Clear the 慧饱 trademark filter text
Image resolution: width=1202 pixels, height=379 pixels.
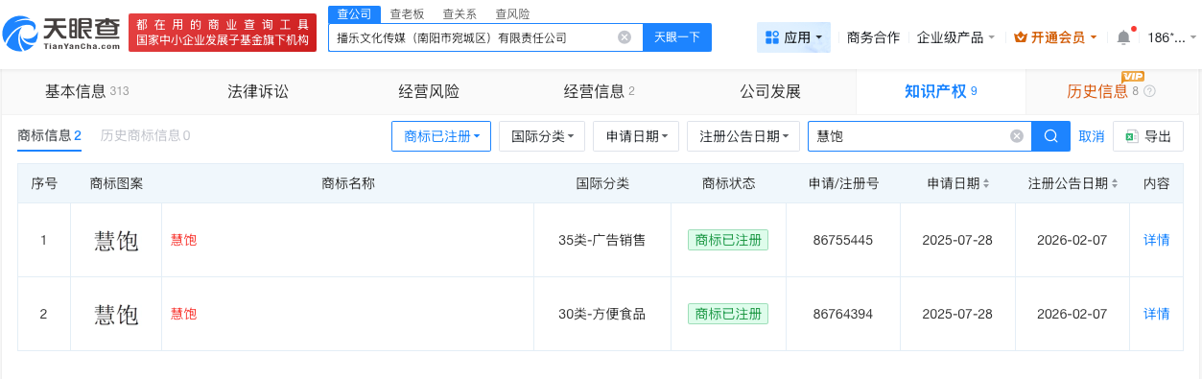click(1017, 136)
